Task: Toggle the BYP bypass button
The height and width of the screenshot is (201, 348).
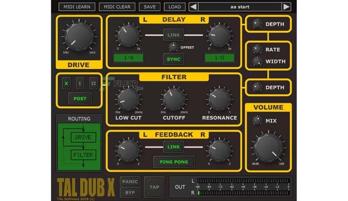Action: (130, 192)
